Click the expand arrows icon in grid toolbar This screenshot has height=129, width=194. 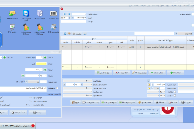click(65, 34)
